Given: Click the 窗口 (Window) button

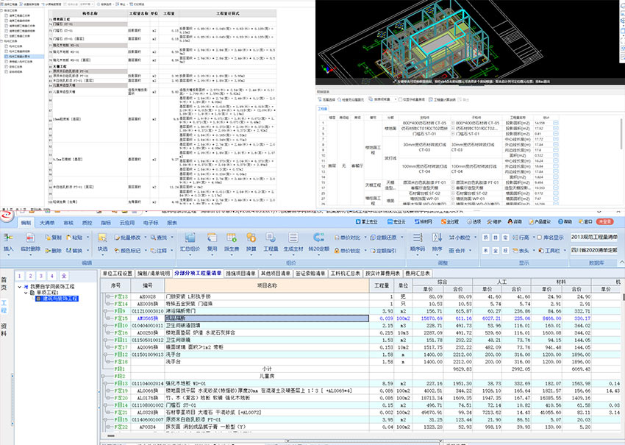Looking at the screenshot, I should pyautogui.click(x=585, y=221).
